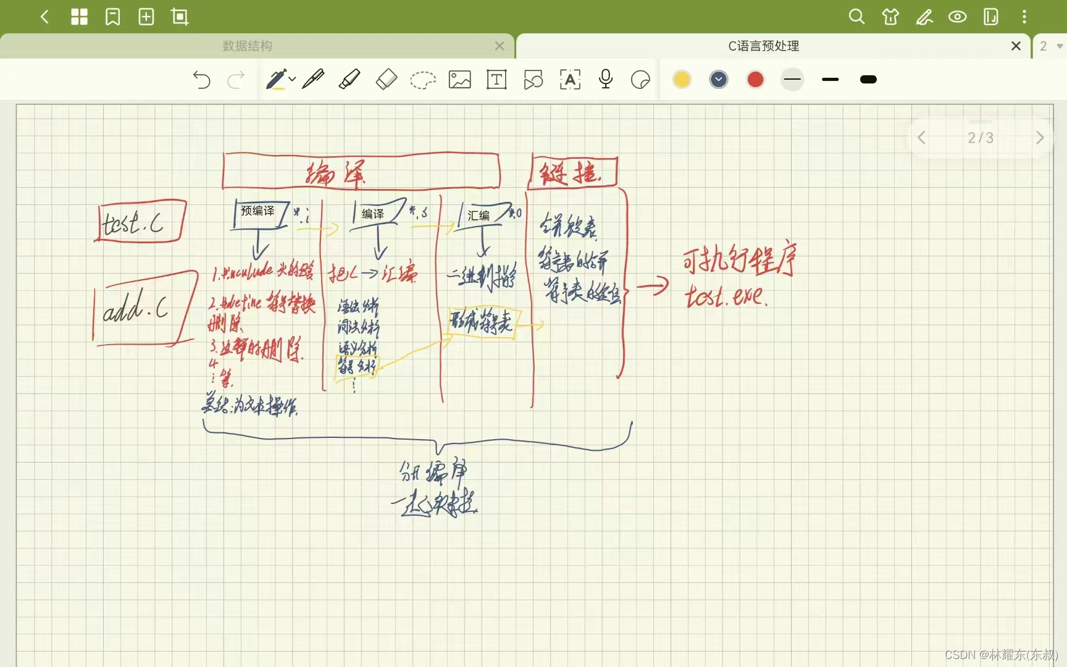The image size is (1067, 667).
Task: Open the three-dot more options menu
Action: [x=1024, y=17]
